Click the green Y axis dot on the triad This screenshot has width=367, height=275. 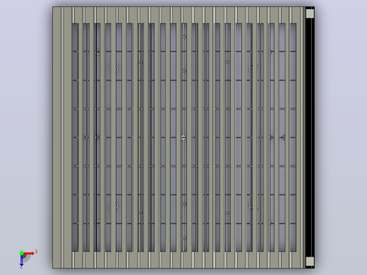point(21,253)
